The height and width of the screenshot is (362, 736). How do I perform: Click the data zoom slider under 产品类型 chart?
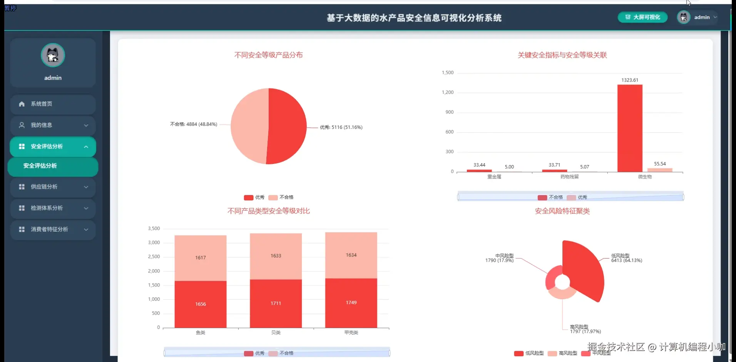pos(277,352)
